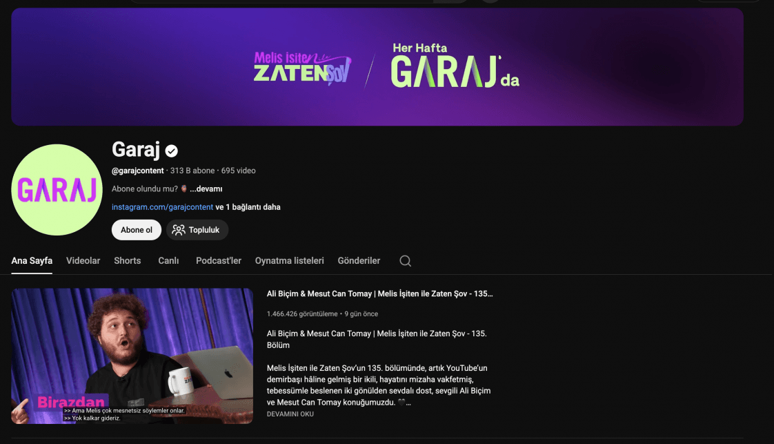This screenshot has width=774, height=444.
Task: Click the purple channel banner image
Action: coord(377,67)
